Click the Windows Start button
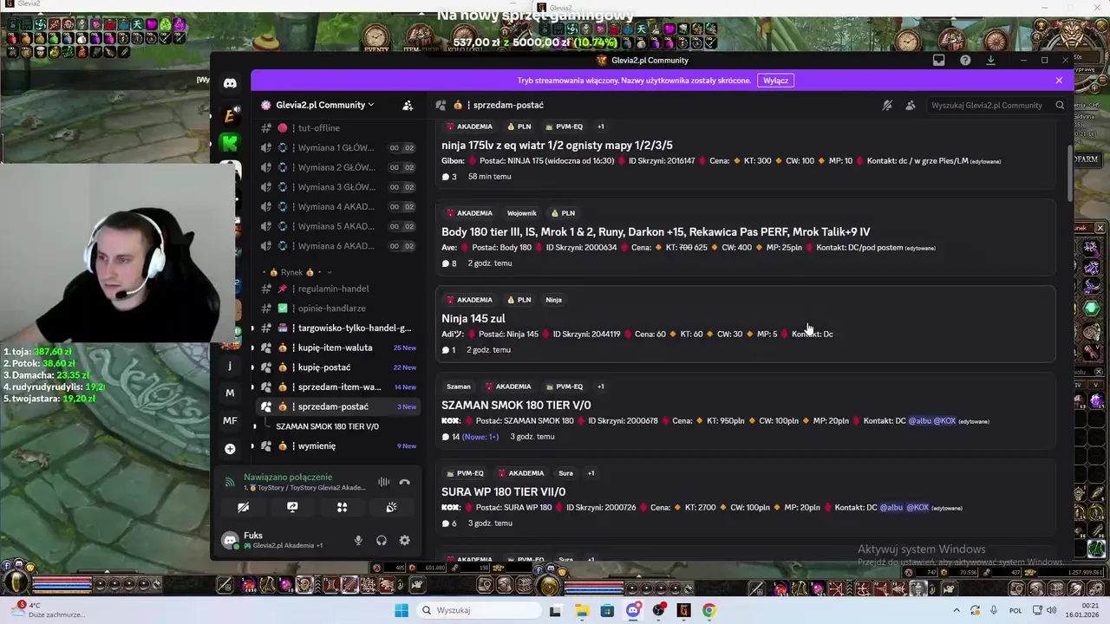 (401, 610)
